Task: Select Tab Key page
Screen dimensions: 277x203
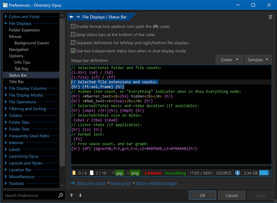Action: [x=22, y=69]
